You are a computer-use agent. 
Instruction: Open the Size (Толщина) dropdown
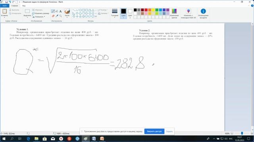click(115, 13)
